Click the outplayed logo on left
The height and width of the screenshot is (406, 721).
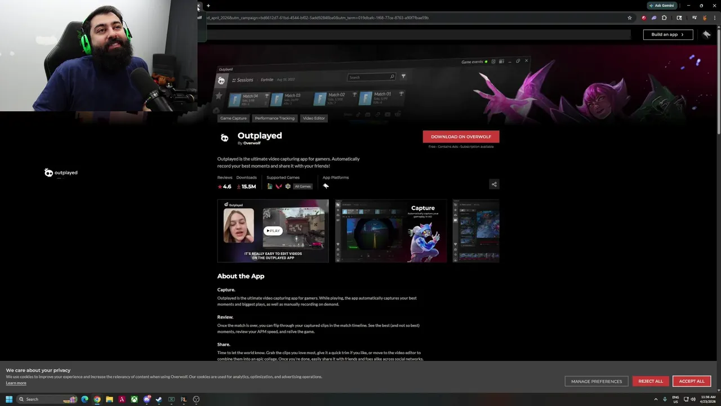tap(61, 173)
